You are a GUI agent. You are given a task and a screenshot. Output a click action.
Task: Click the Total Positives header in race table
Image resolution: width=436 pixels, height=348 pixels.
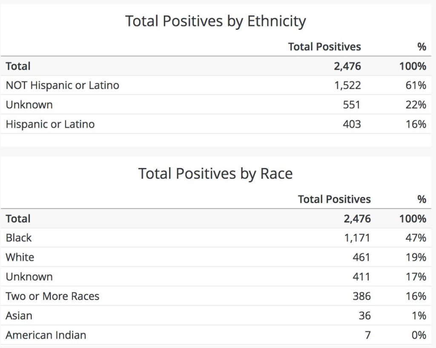[x=334, y=199]
